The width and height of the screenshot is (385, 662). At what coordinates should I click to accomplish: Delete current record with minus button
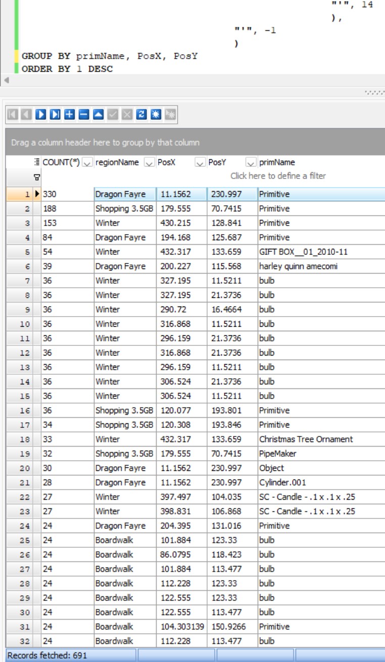tap(84, 114)
